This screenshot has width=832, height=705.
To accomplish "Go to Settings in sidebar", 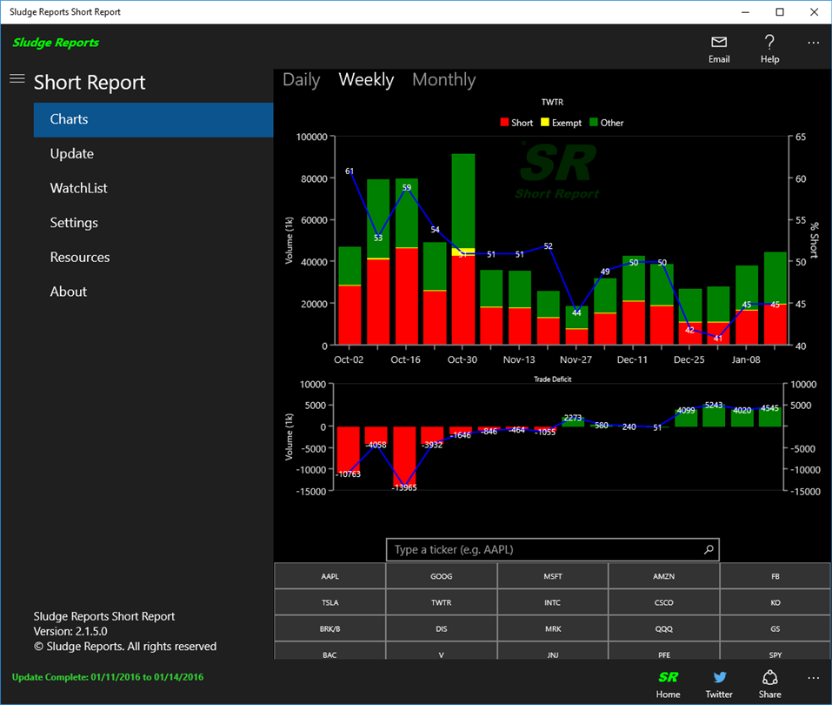I will click(153, 223).
